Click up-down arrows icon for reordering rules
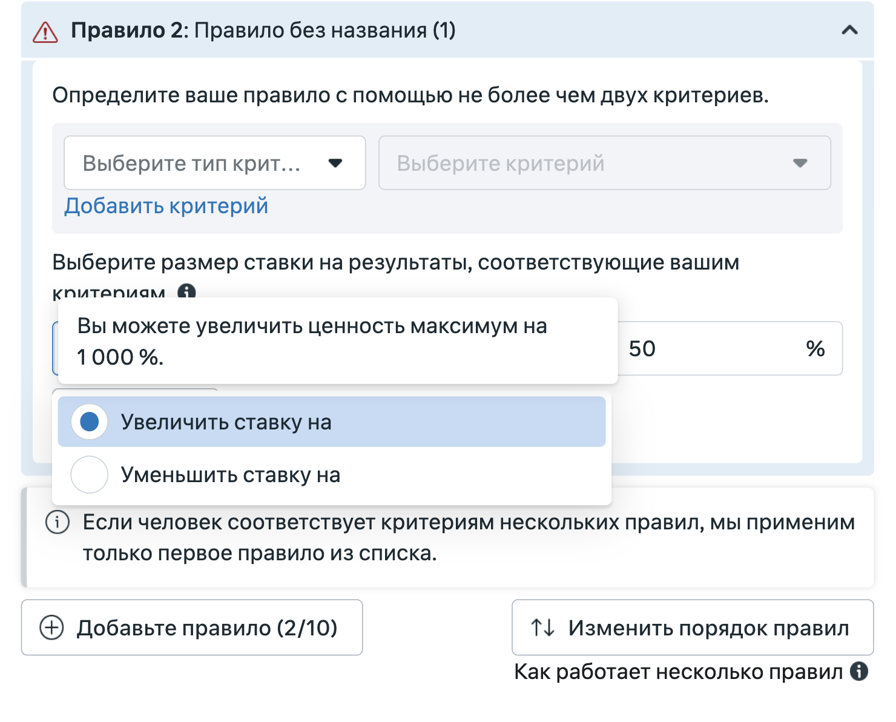896x722 pixels. (542, 628)
